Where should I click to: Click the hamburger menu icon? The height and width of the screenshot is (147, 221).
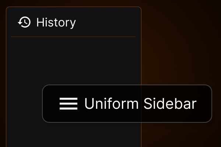click(69, 104)
